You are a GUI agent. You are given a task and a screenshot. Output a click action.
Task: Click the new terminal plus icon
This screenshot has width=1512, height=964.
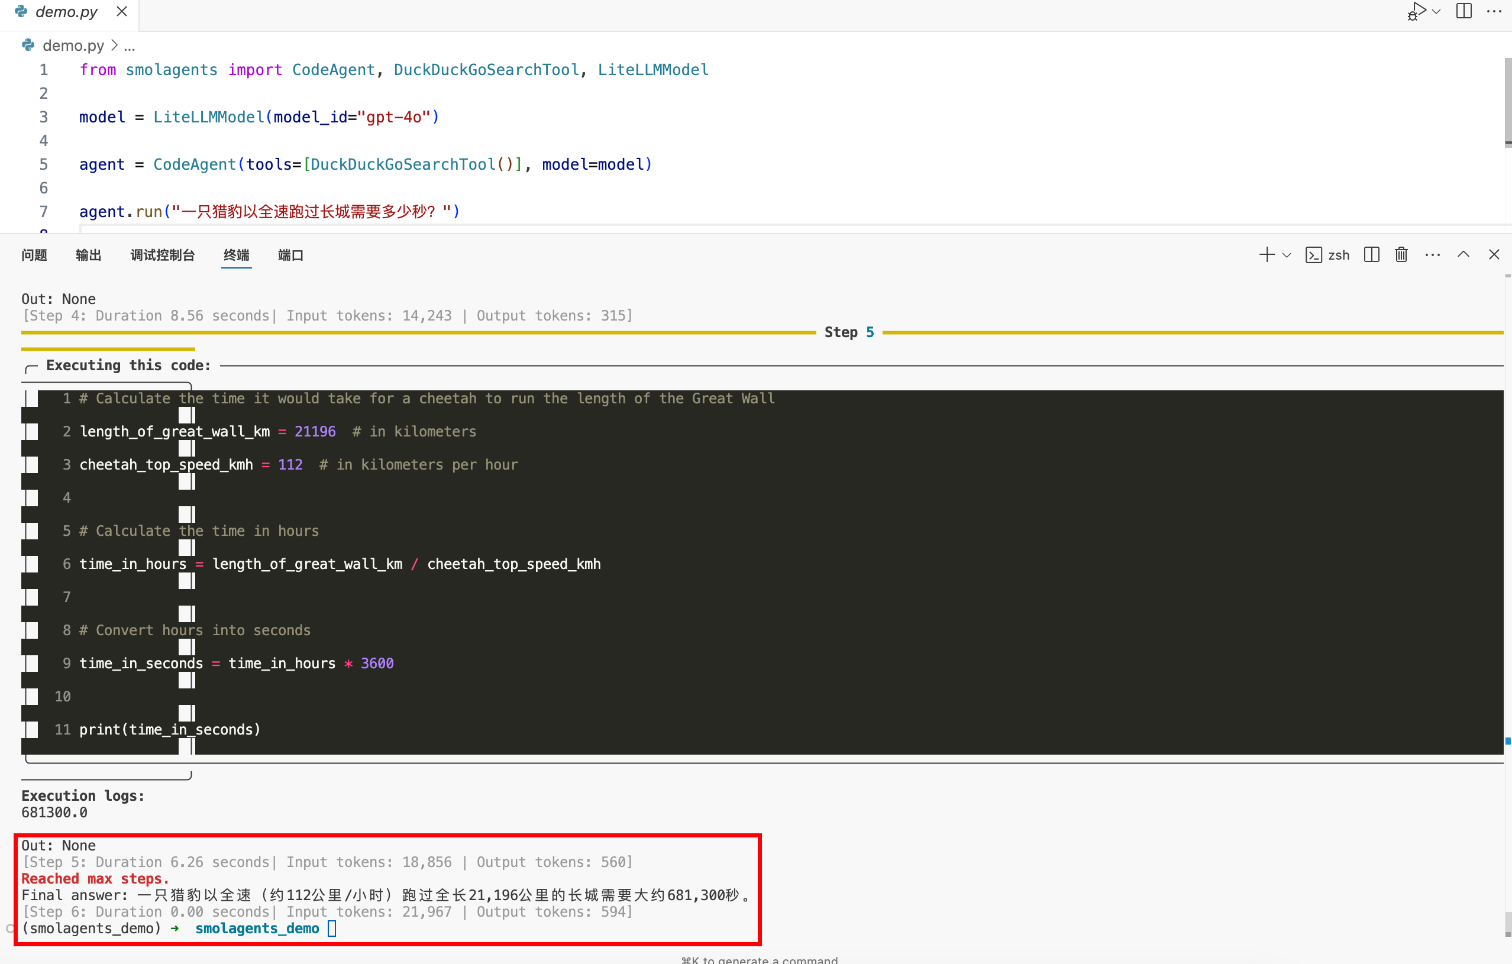click(1267, 254)
